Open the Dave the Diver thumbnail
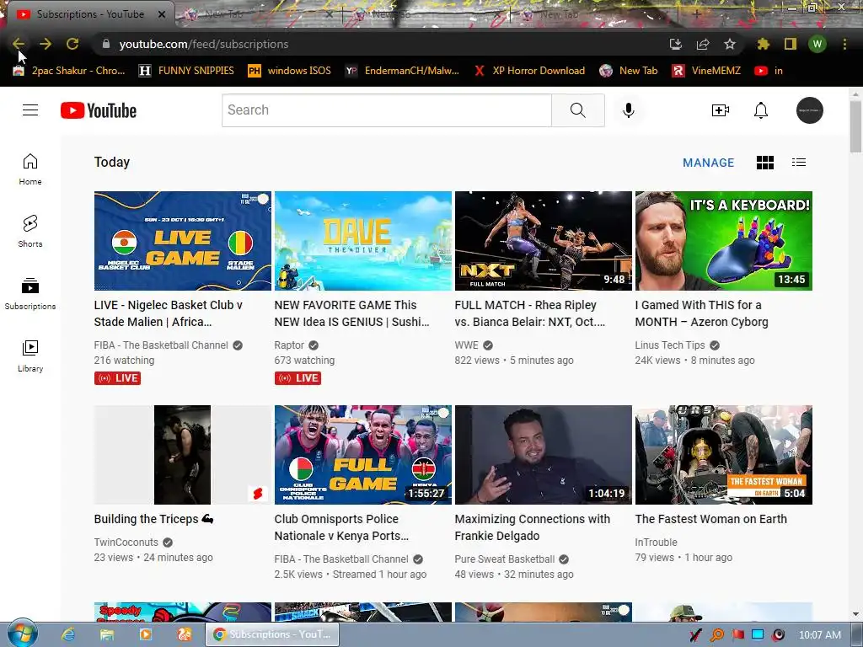 click(362, 240)
